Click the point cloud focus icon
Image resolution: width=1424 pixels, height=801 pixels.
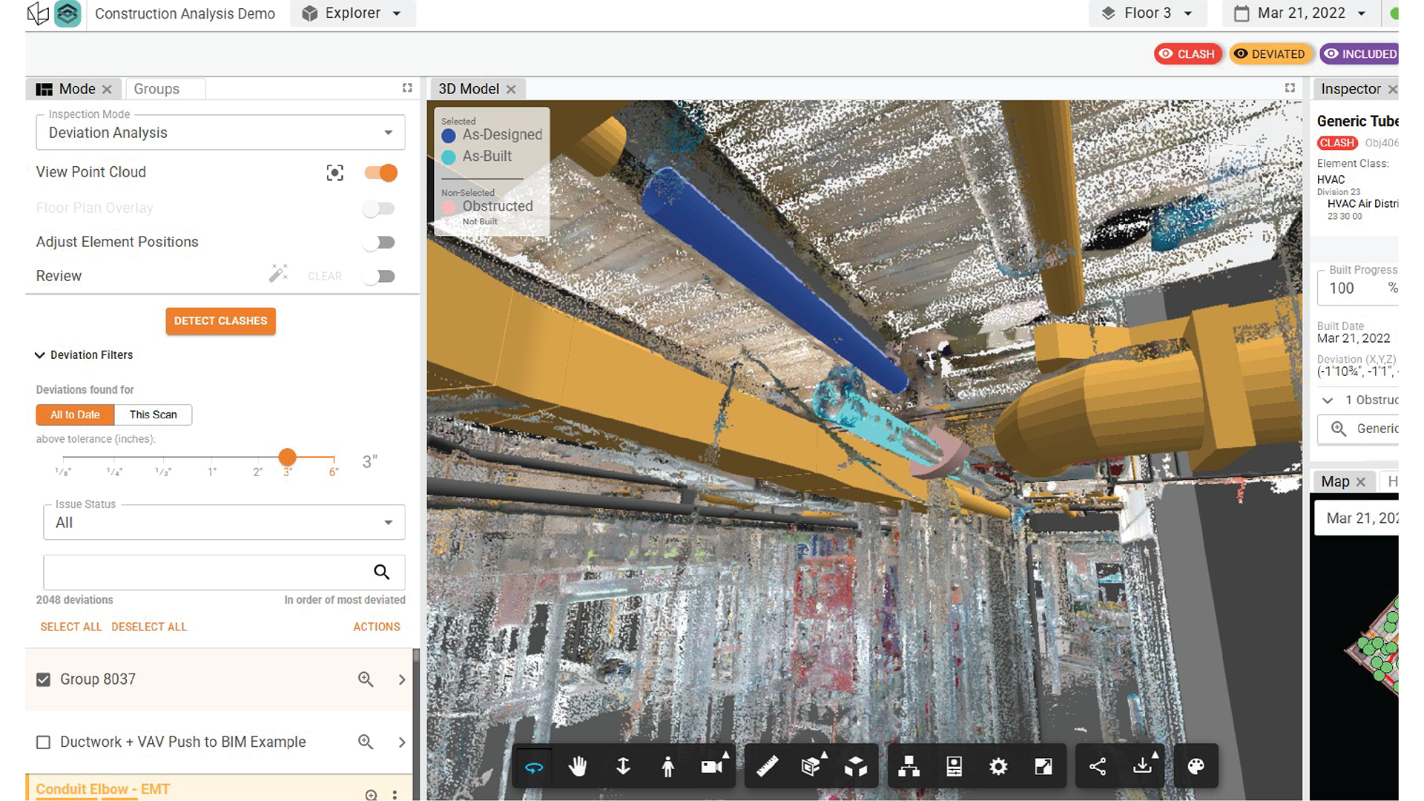tap(334, 173)
